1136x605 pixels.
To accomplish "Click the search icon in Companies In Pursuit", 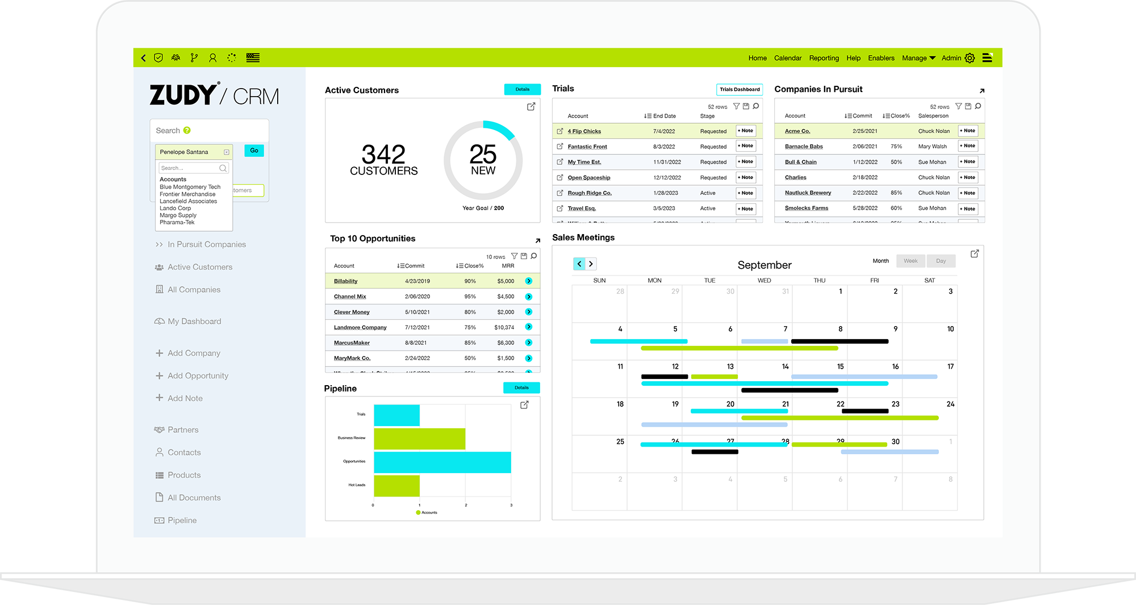I will [978, 106].
